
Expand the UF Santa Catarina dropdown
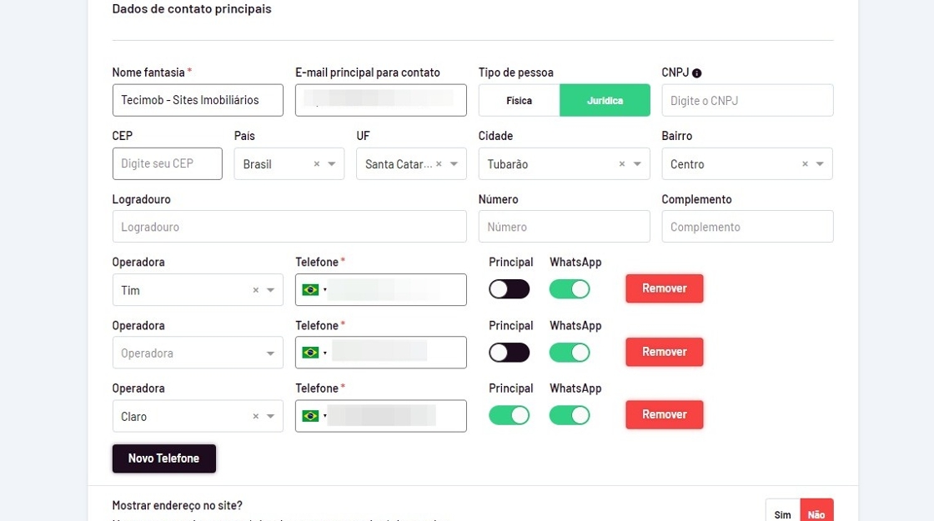pos(454,164)
